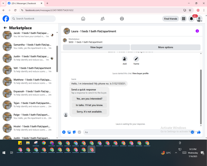
Task: Go back from Marketplace with the arrow
Action: 5,28
